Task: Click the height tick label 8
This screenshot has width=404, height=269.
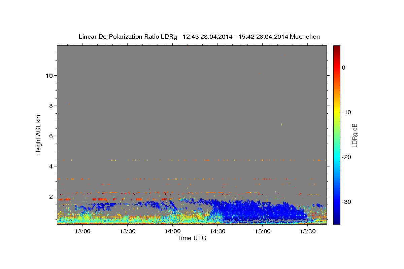Action: pyautogui.click(x=50, y=106)
